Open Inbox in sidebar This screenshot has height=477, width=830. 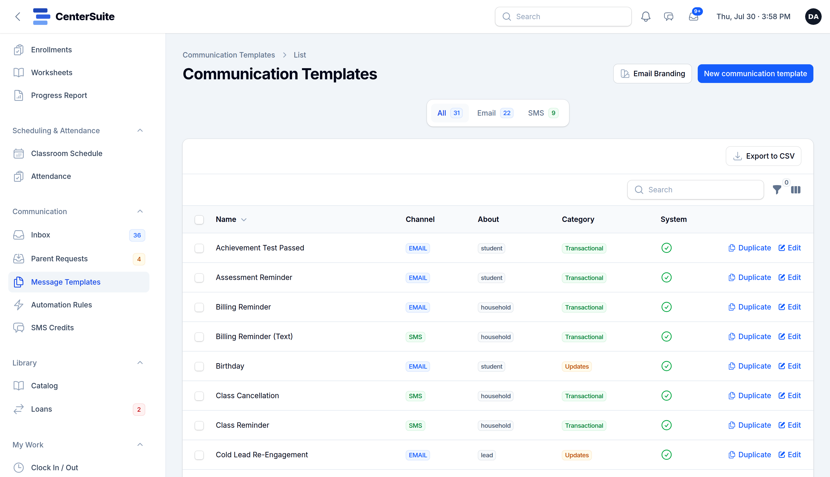[x=79, y=235]
